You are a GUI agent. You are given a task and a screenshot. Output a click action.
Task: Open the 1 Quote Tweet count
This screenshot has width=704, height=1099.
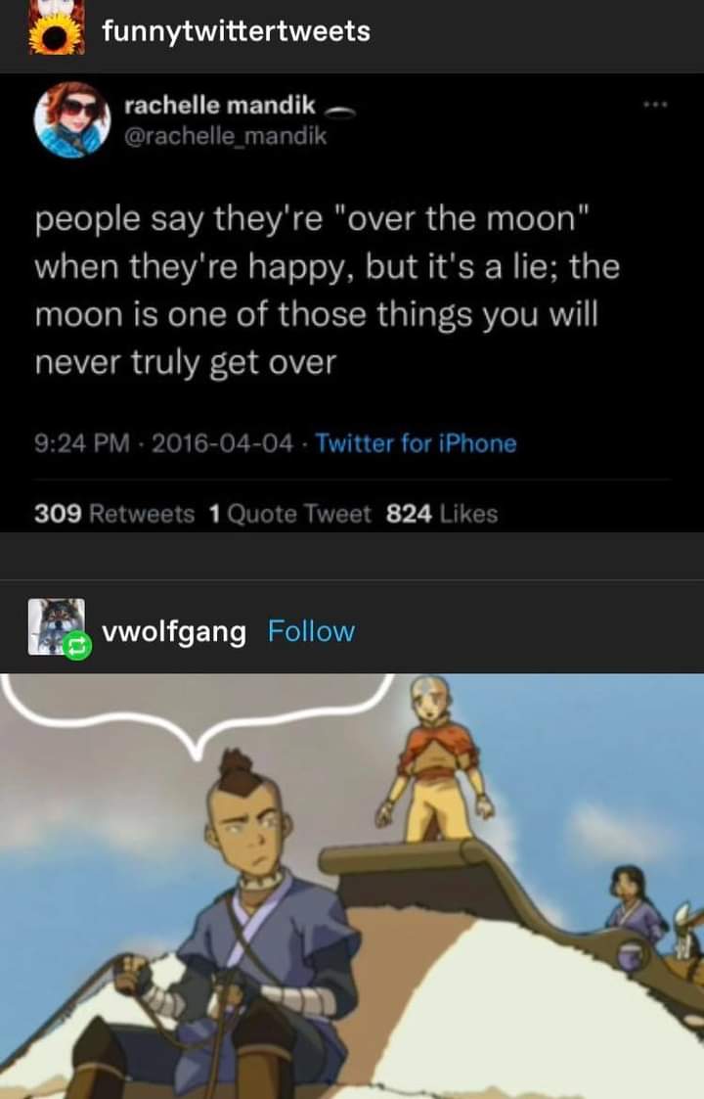click(290, 514)
